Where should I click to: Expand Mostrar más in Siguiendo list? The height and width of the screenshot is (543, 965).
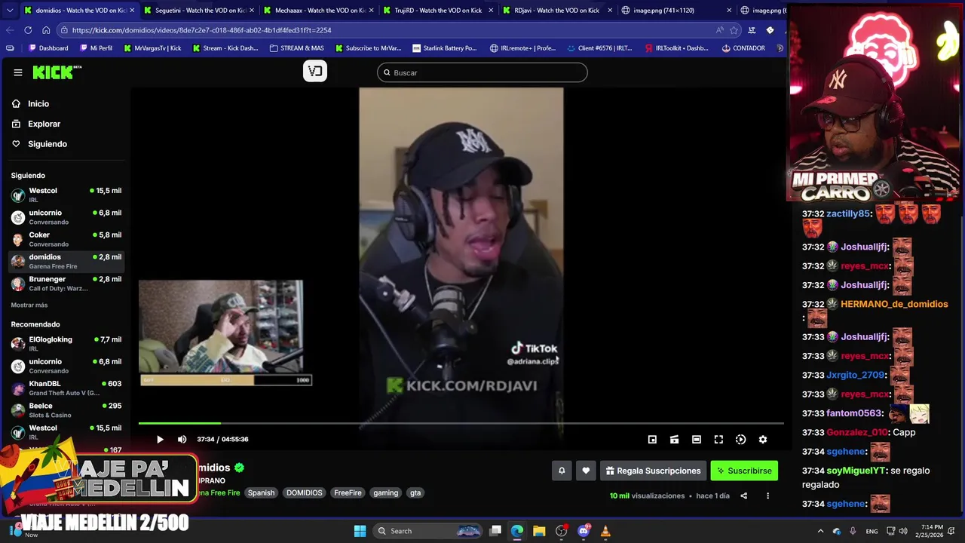click(x=29, y=305)
